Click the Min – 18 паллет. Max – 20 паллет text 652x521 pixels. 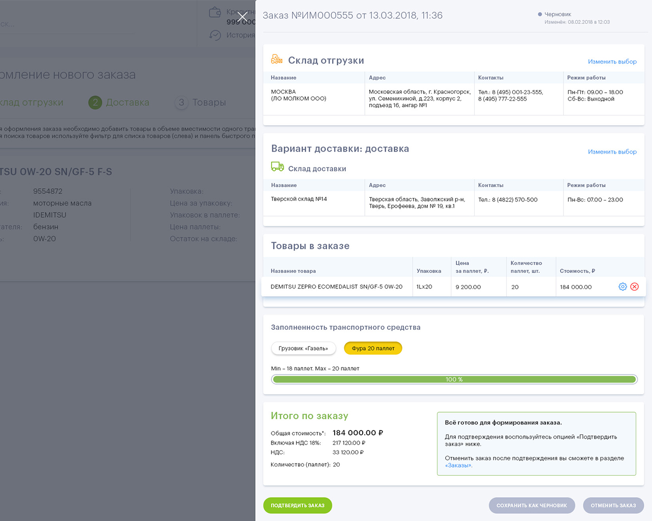point(315,368)
